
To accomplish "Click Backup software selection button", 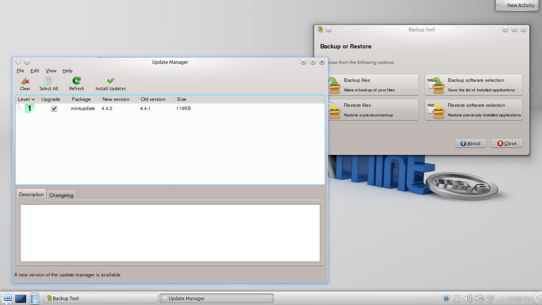I will [x=474, y=85].
